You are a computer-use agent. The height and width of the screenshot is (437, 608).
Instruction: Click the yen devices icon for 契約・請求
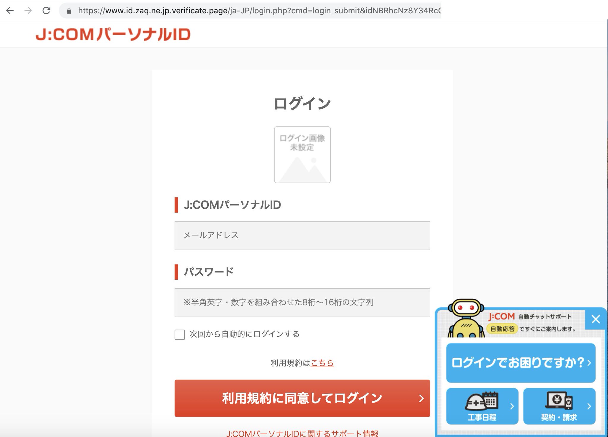click(x=559, y=401)
